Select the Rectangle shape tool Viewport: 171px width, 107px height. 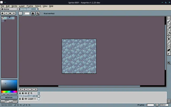[x=169, y=46]
